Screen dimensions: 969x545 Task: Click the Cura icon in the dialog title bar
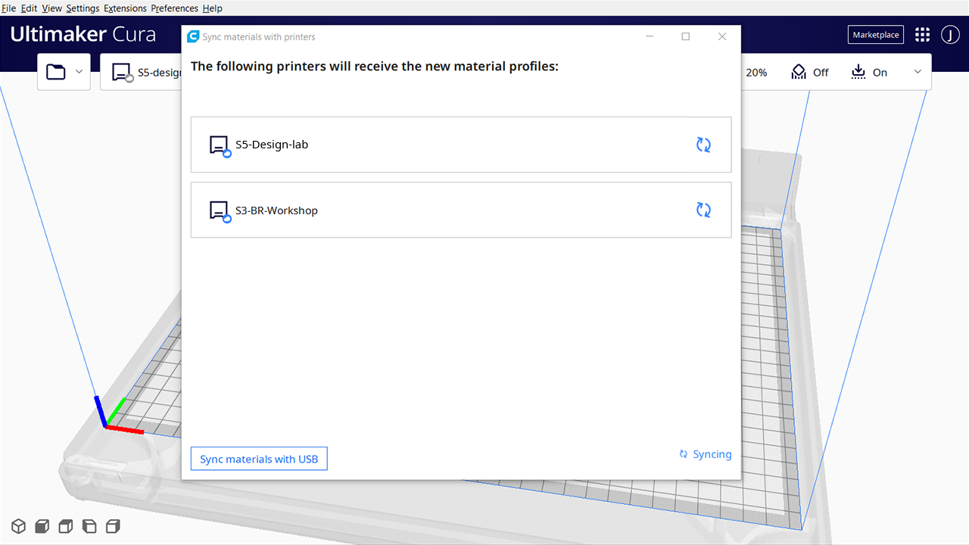click(193, 36)
